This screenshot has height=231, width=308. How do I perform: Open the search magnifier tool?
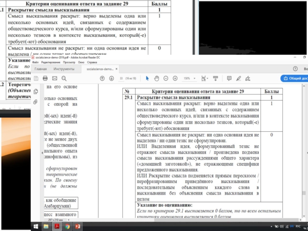(x=63, y=78)
